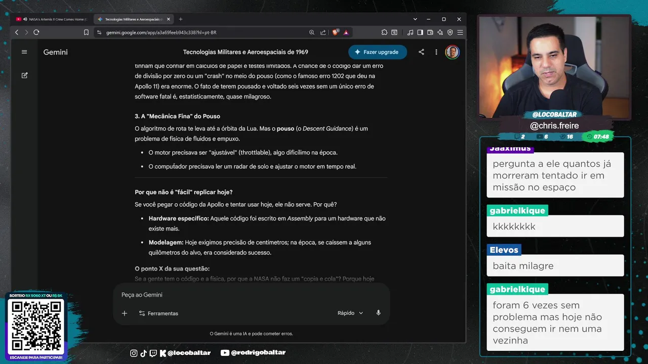The image size is (648, 364).
Task: Open the Brave Wallet icon
Action: [430, 32]
